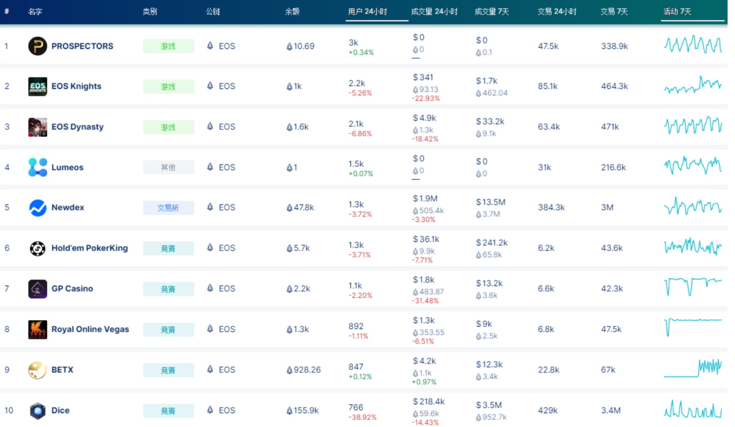735x427 pixels.
Task: Open the Newdex name link
Action: point(68,207)
